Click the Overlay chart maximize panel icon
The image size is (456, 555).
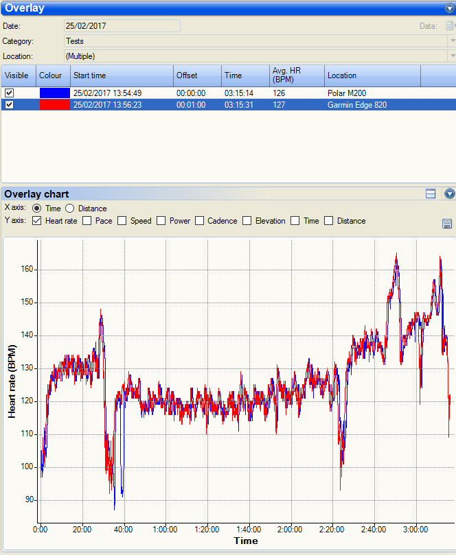(x=431, y=194)
